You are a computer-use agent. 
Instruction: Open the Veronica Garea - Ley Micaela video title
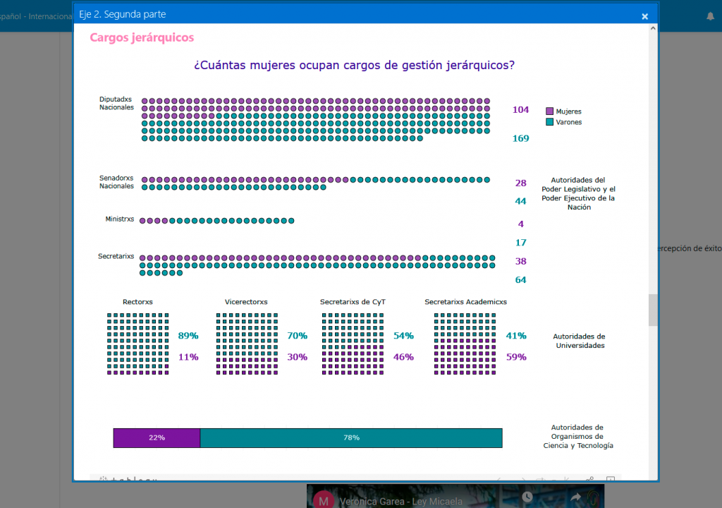coord(393,502)
